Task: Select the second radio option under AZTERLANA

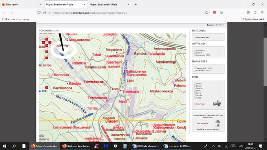Action: pos(195,53)
